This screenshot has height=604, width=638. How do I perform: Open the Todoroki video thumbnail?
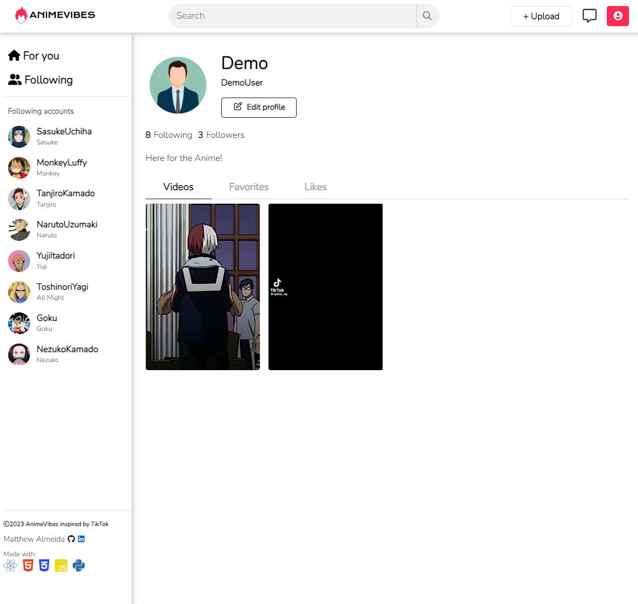tap(203, 287)
